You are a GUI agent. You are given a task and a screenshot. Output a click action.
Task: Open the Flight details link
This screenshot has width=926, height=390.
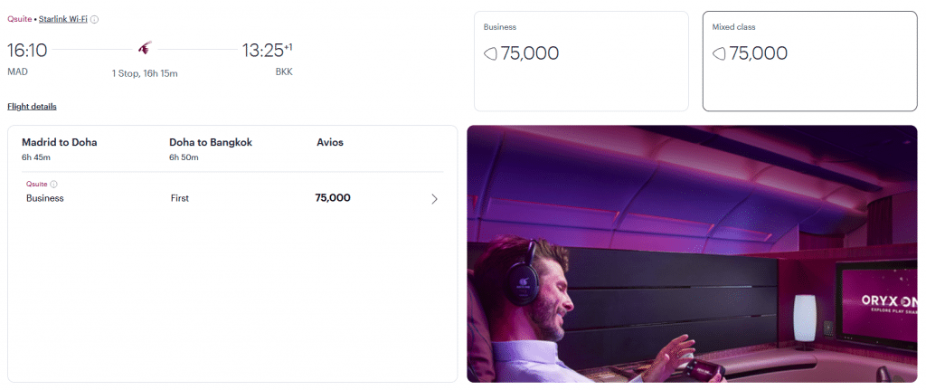(32, 106)
